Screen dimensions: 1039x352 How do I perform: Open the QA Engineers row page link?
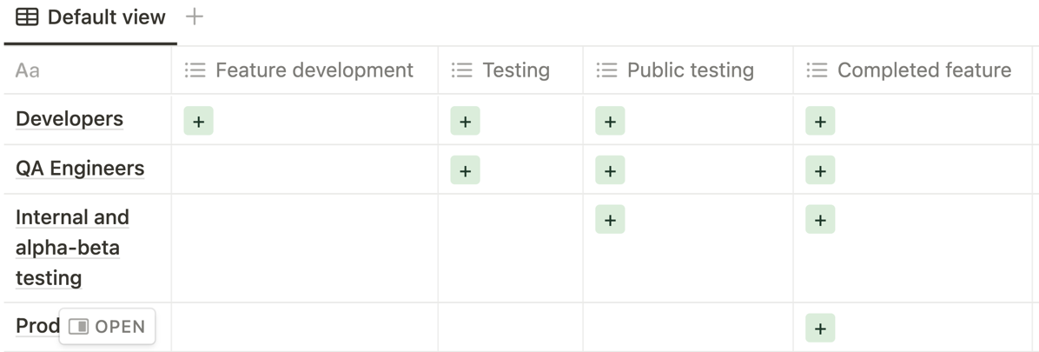[80, 169]
